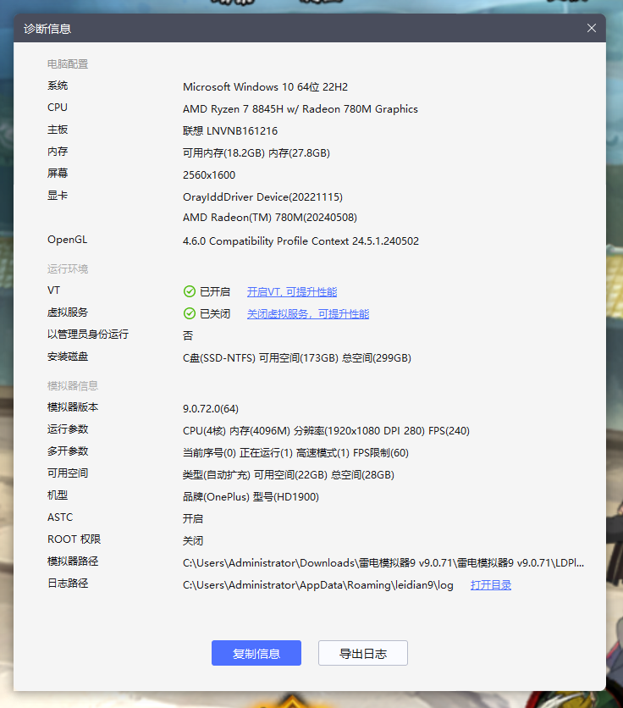The width and height of the screenshot is (623, 708).
Task: Click the 安装磁盘 C盘(SSD-NTFS) value
Action: 296,357
